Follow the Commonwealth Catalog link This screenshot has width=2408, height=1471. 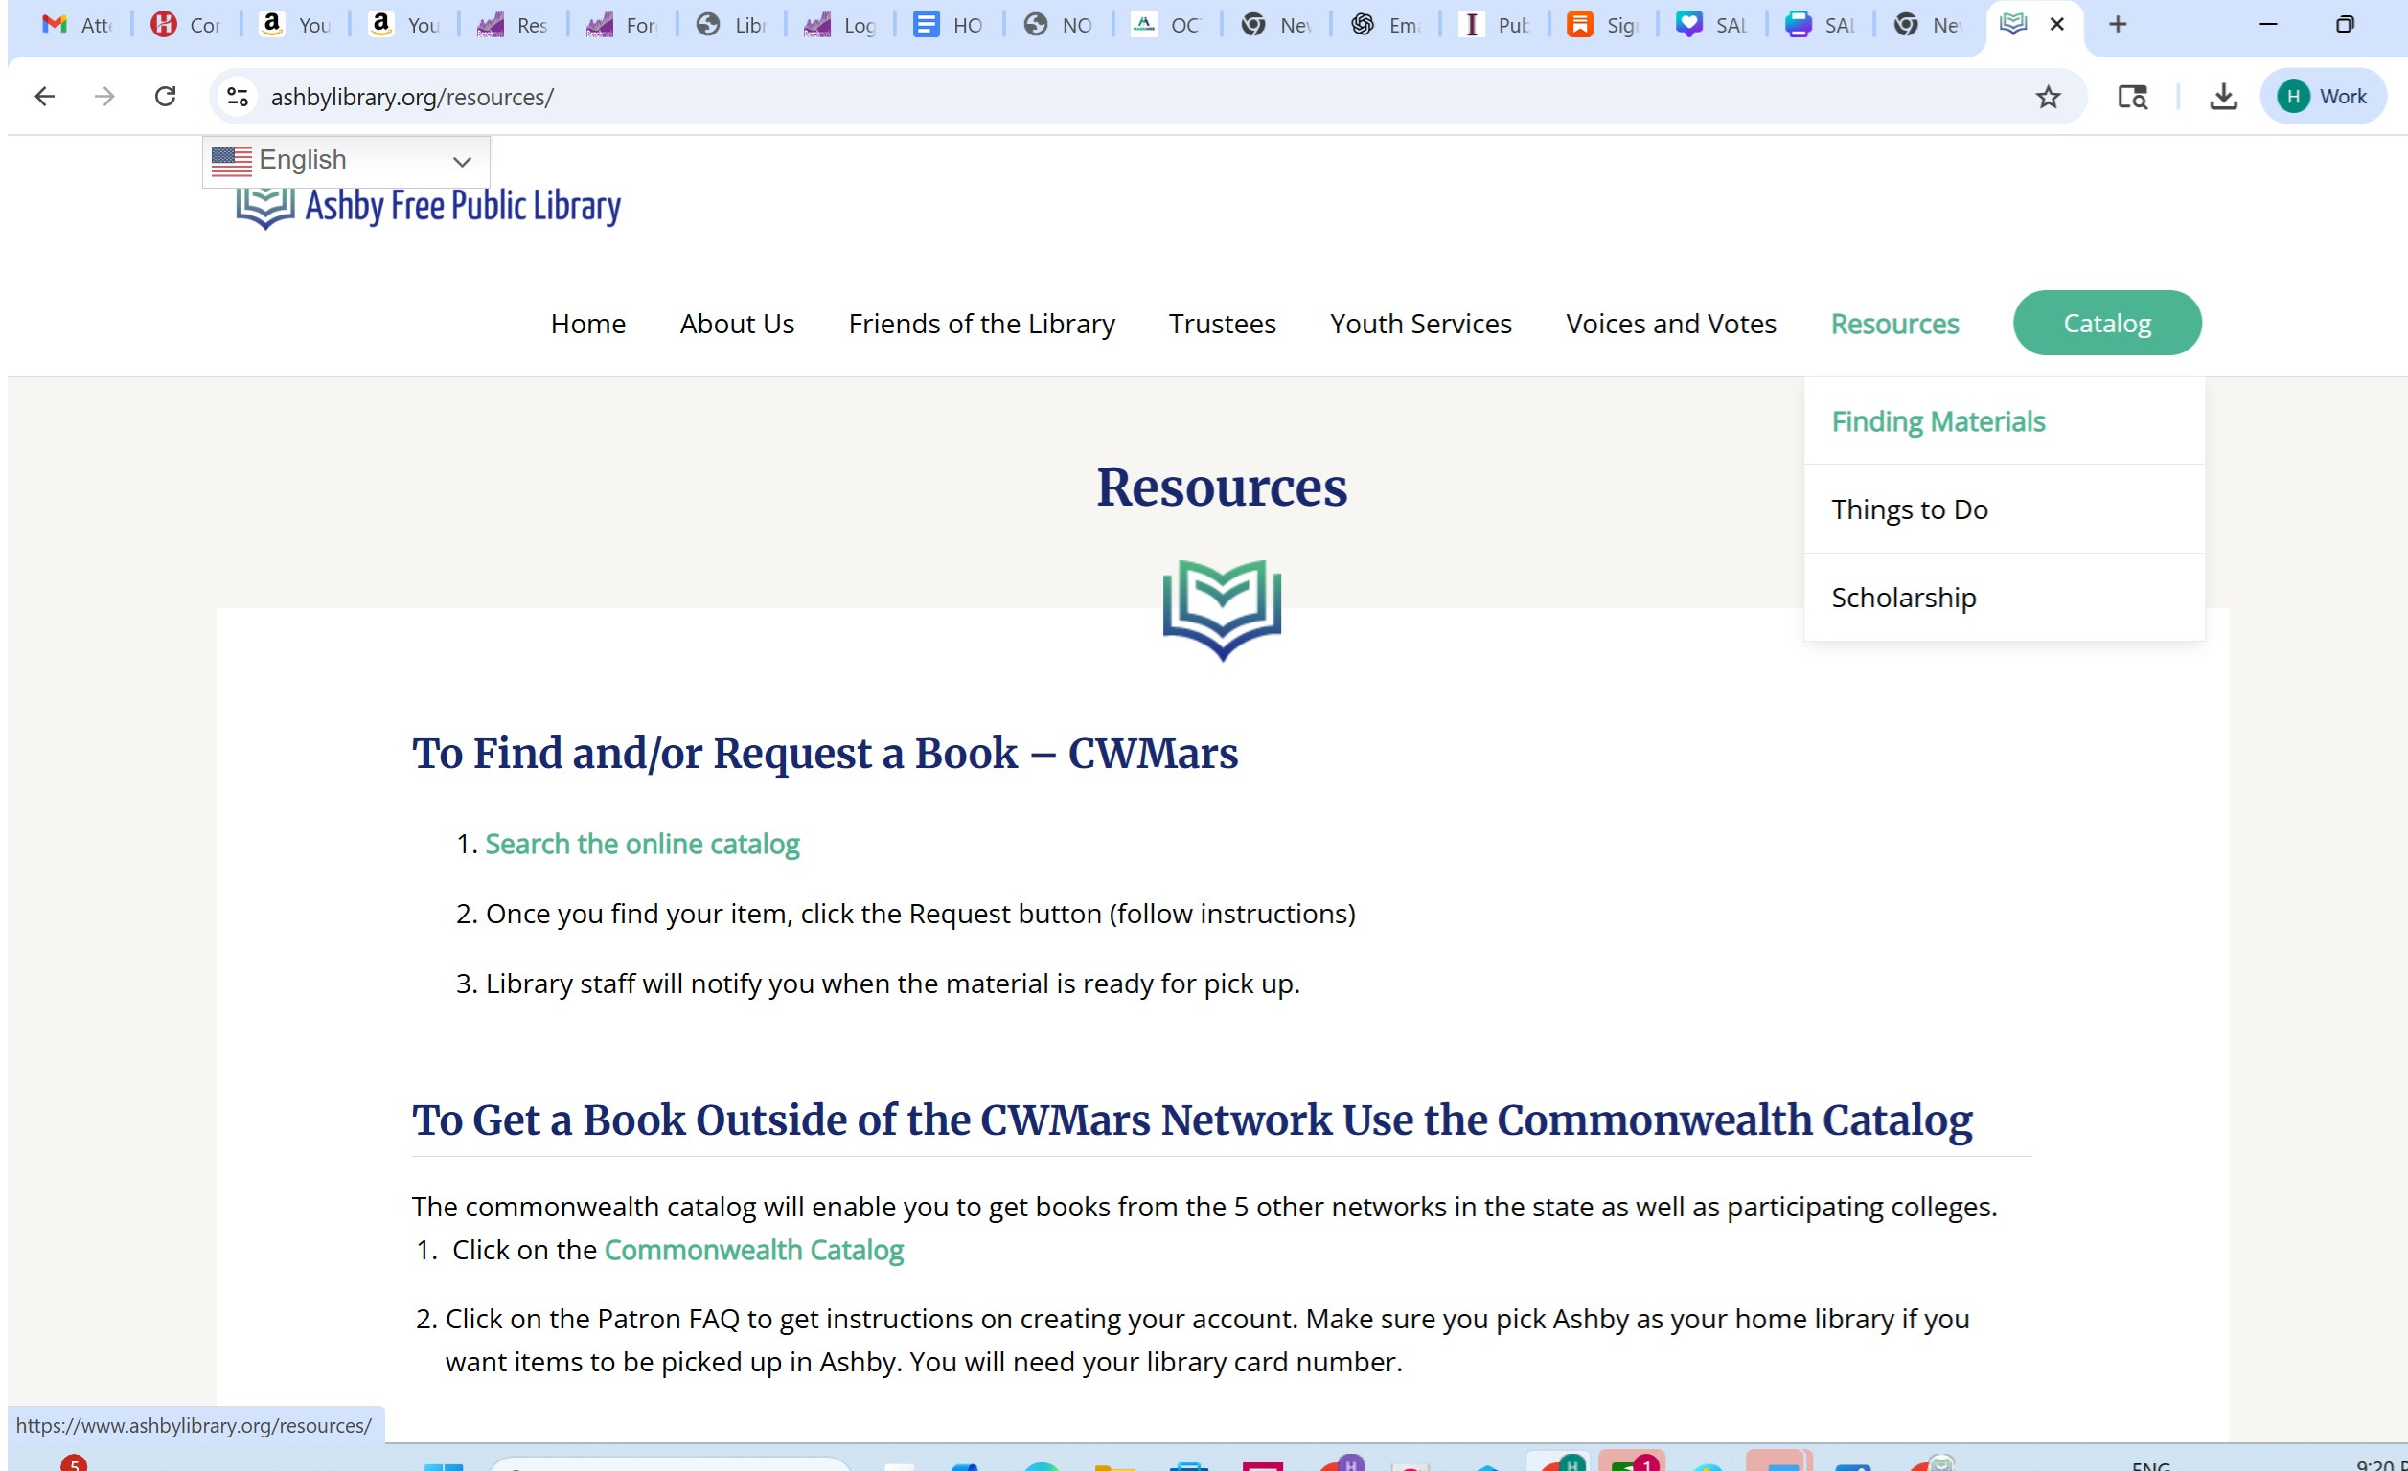(753, 1249)
